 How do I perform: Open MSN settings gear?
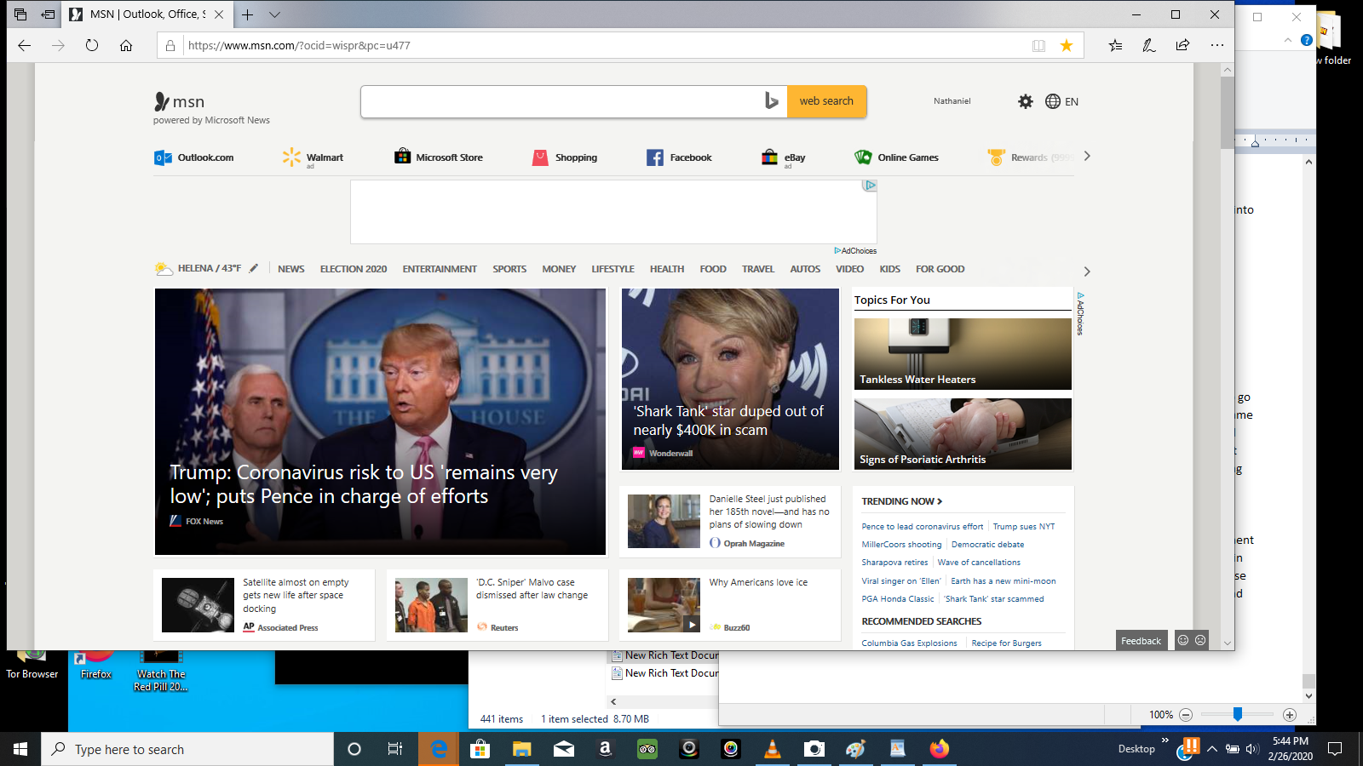(1026, 101)
